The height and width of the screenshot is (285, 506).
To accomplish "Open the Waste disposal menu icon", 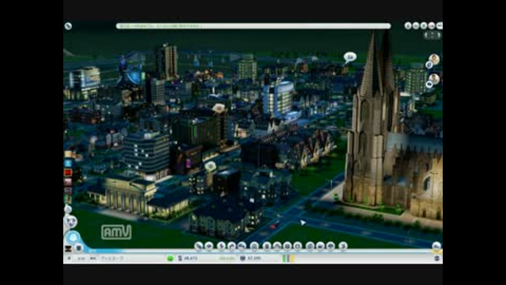I will [267, 246].
